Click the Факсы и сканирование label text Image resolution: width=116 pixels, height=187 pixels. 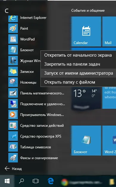click(x=39, y=158)
